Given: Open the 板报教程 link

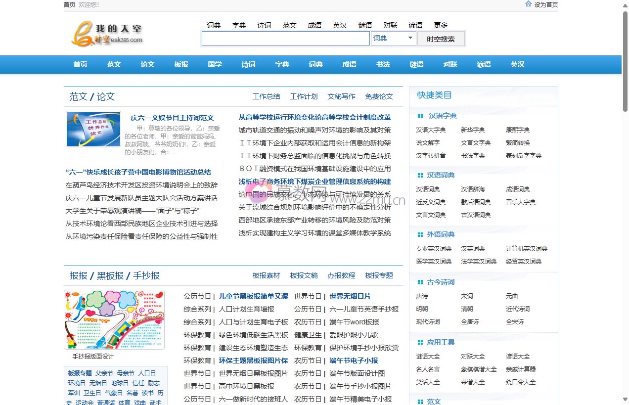Looking at the screenshot, I should (341, 276).
